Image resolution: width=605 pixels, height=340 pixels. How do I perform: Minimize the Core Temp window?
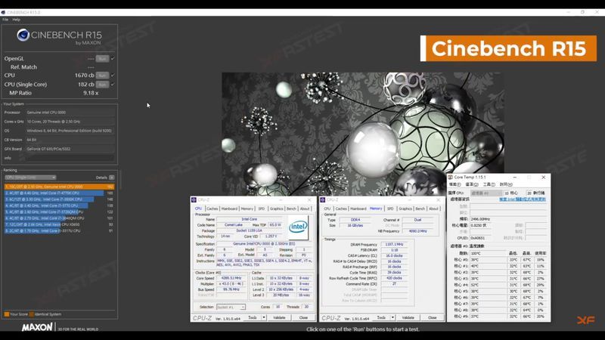point(515,178)
